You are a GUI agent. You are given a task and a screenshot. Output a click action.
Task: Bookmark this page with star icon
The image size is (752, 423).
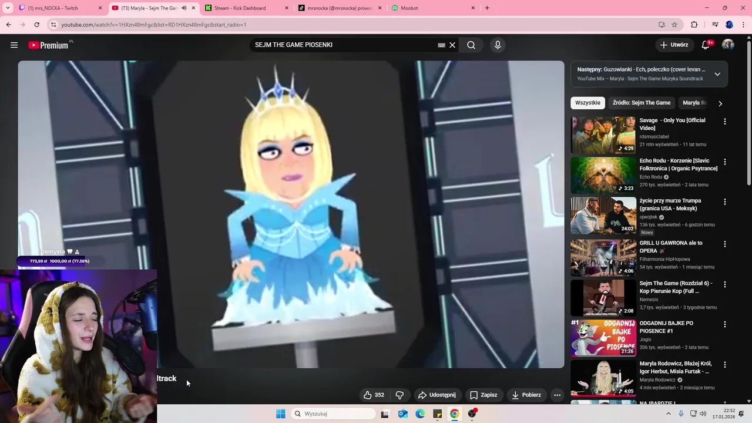tap(674, 25)
